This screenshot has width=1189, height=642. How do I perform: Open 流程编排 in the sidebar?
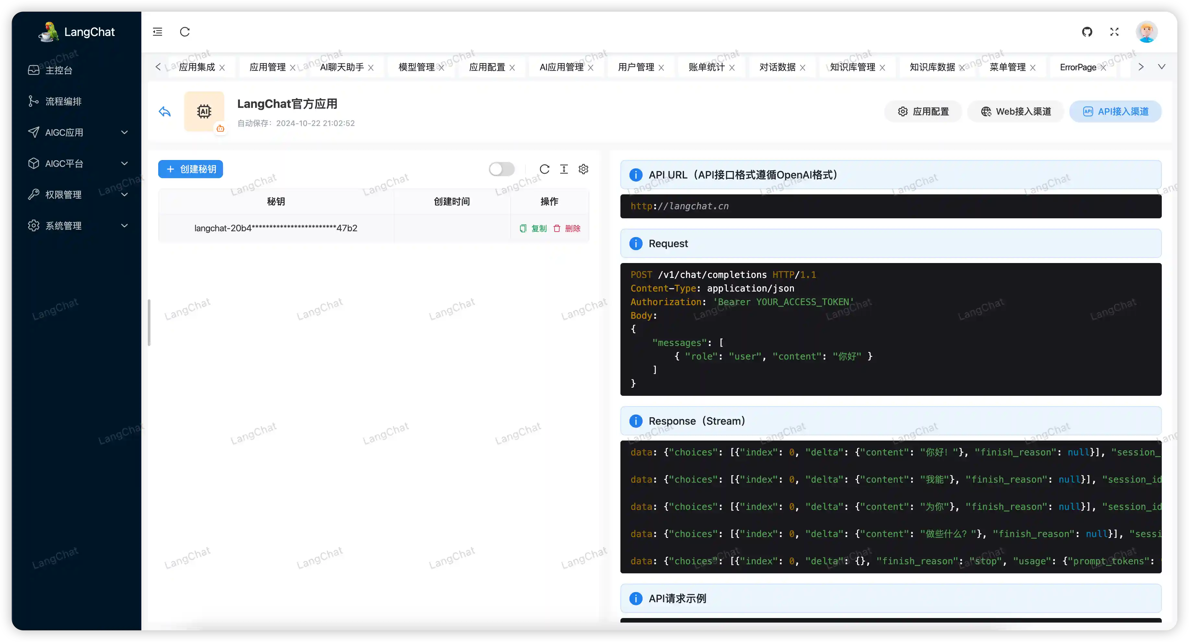(63, 101)
